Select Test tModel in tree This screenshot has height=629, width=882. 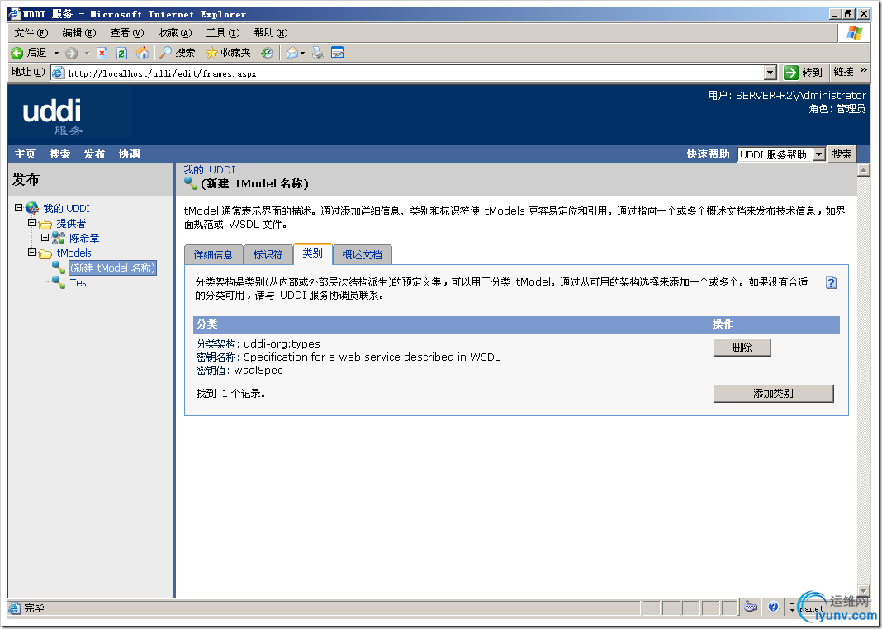coord(80,283)
